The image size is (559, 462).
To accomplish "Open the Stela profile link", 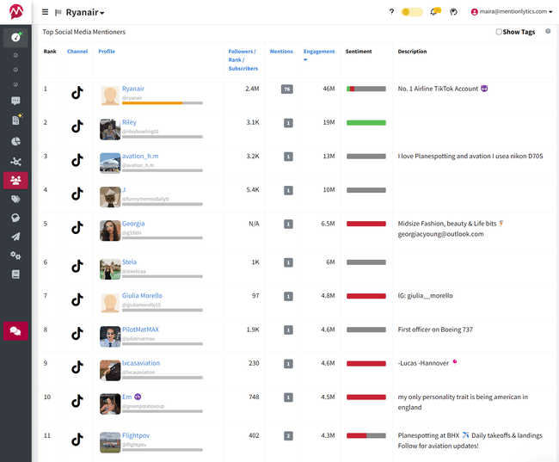I will (129, 262).
